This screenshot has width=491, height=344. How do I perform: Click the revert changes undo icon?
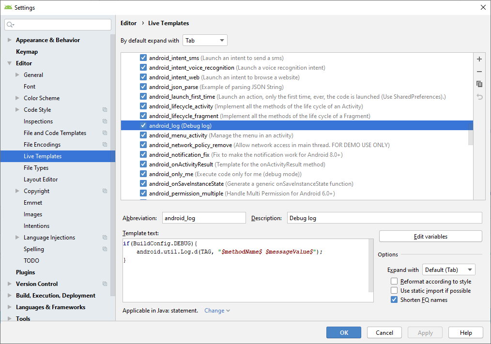coord(479,97)
